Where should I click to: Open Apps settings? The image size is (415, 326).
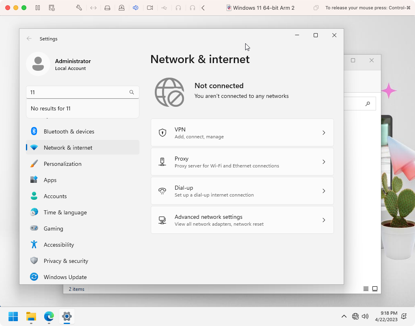83,180
